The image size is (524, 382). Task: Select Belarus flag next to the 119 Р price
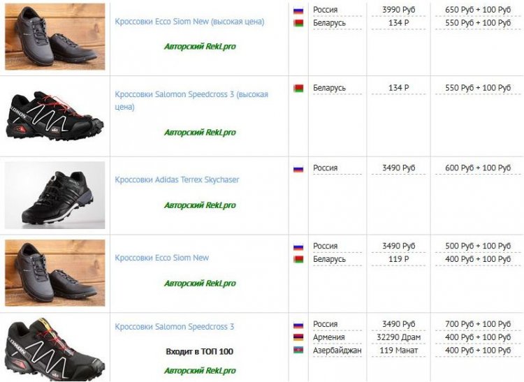click(298, 259)
